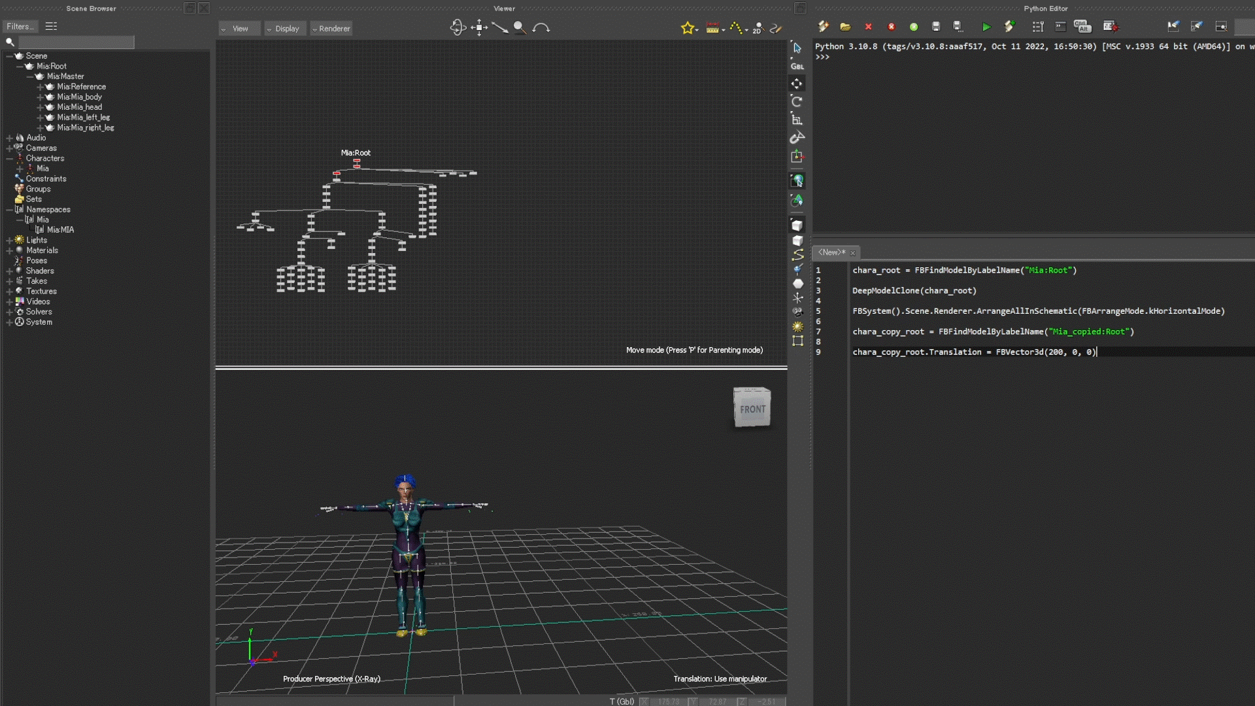Click the marker pin tool icon
Screen dimensions: 1255x706
pyautogui.click(x=797, y=269)
